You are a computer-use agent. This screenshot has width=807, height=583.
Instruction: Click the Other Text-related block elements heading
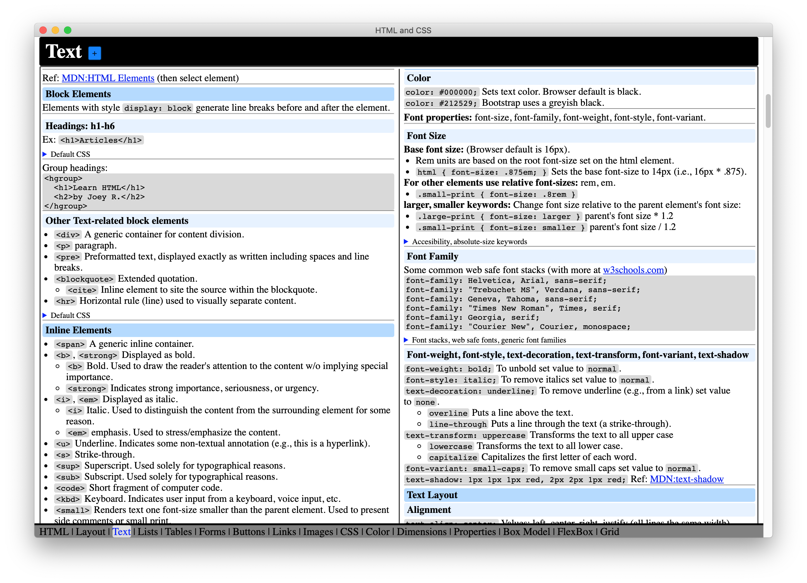coord(218,220)
